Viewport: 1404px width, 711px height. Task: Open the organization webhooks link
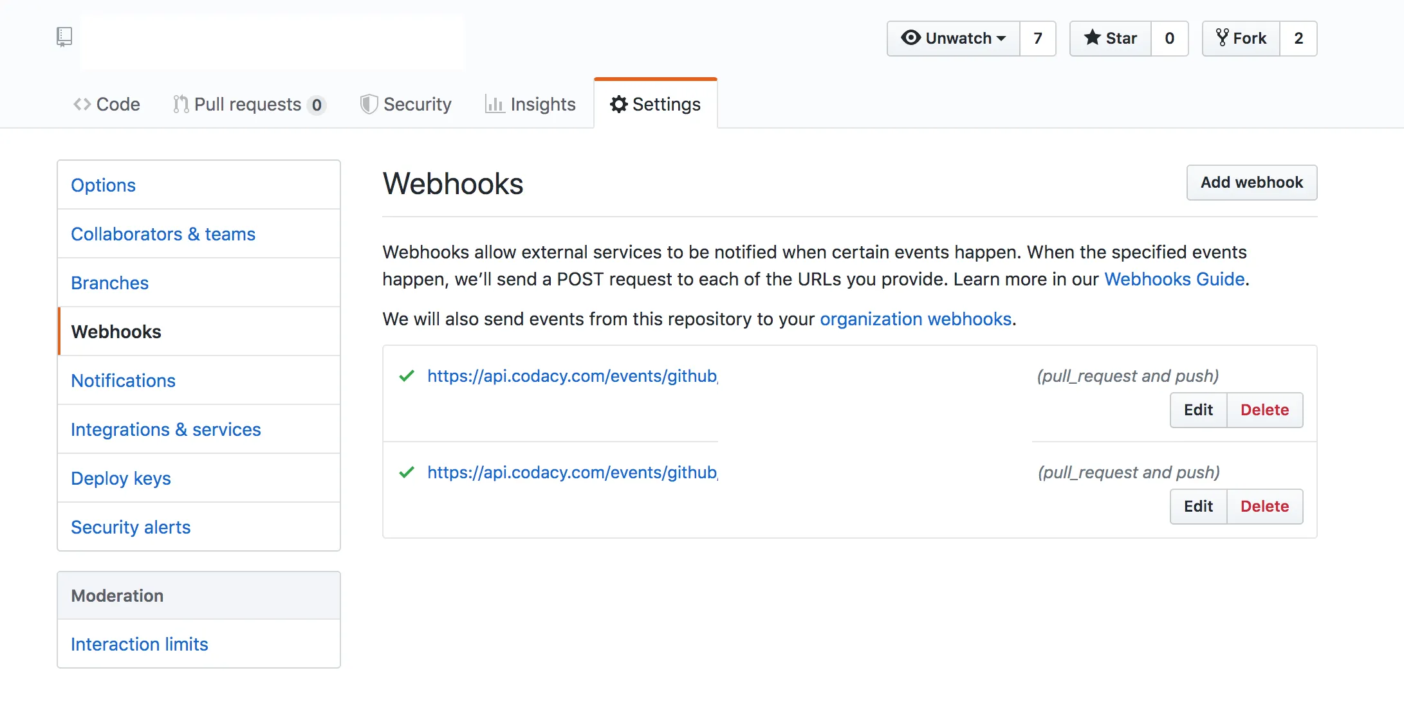point(915,319)
